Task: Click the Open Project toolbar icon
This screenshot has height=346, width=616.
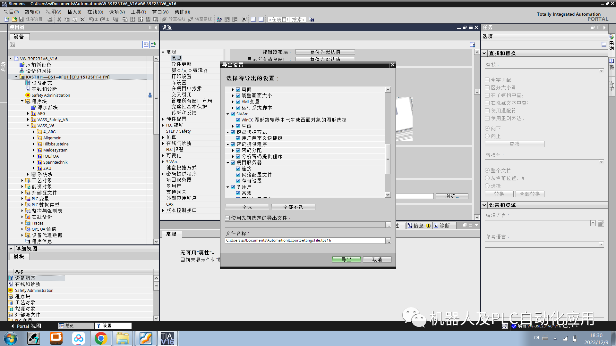Action: click(x=14, y=19)
